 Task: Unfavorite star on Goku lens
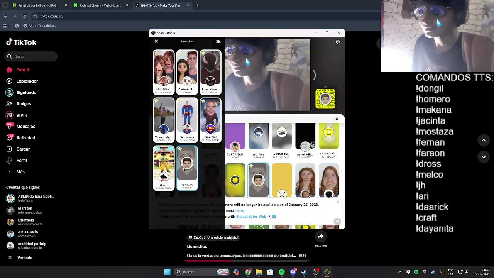pyautogui.click(x=156, y=149)
